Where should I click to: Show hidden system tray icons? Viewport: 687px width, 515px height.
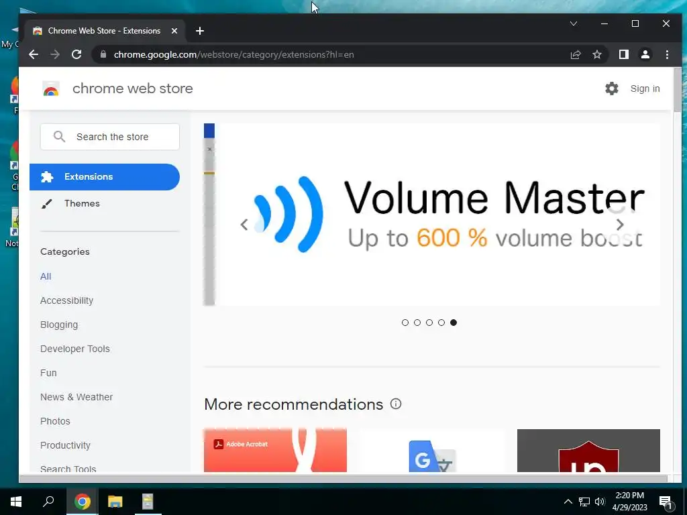click(x=568, y=502)
